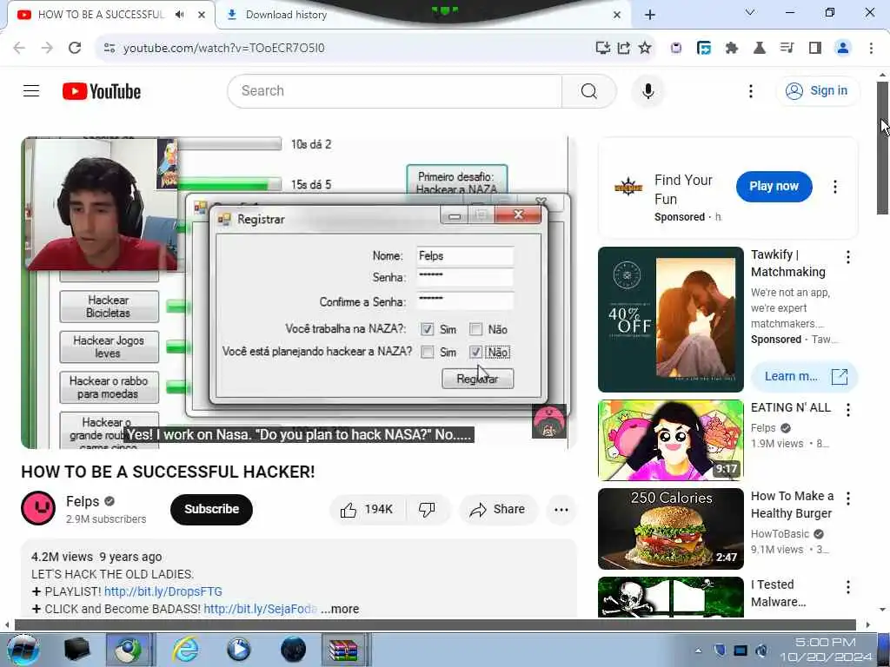890x667 pixels.
Task: Subscribe to Felps channel
Action: point(211,509)
